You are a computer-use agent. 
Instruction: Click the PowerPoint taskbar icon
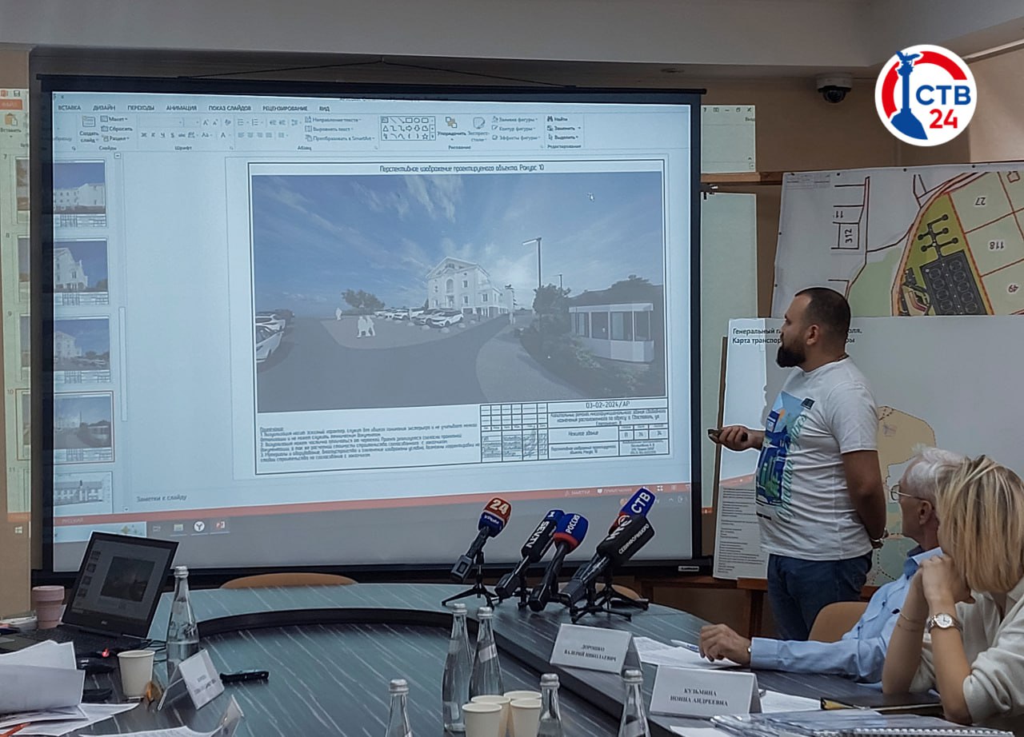coord(220,525)
